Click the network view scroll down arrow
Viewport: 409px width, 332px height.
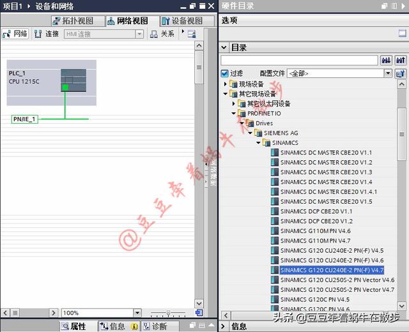tap(199, 304)
